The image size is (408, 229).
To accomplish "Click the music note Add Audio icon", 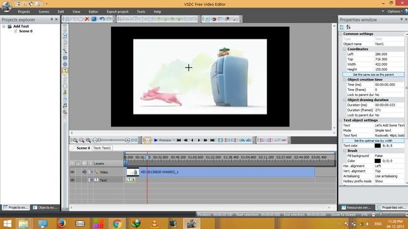I will point(65,106).
